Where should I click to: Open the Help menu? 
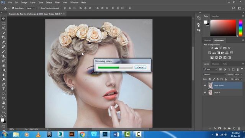tap(83, 3)
